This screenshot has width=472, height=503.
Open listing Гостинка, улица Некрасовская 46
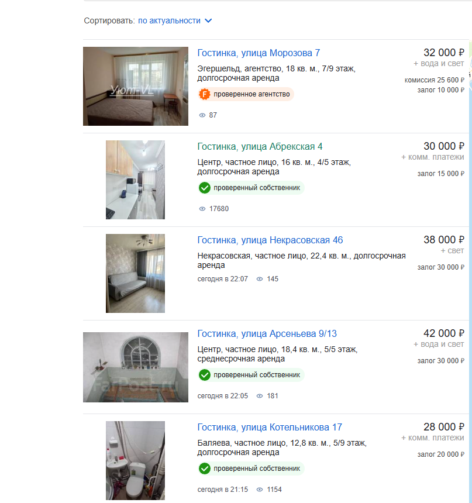tap(270, 240)
